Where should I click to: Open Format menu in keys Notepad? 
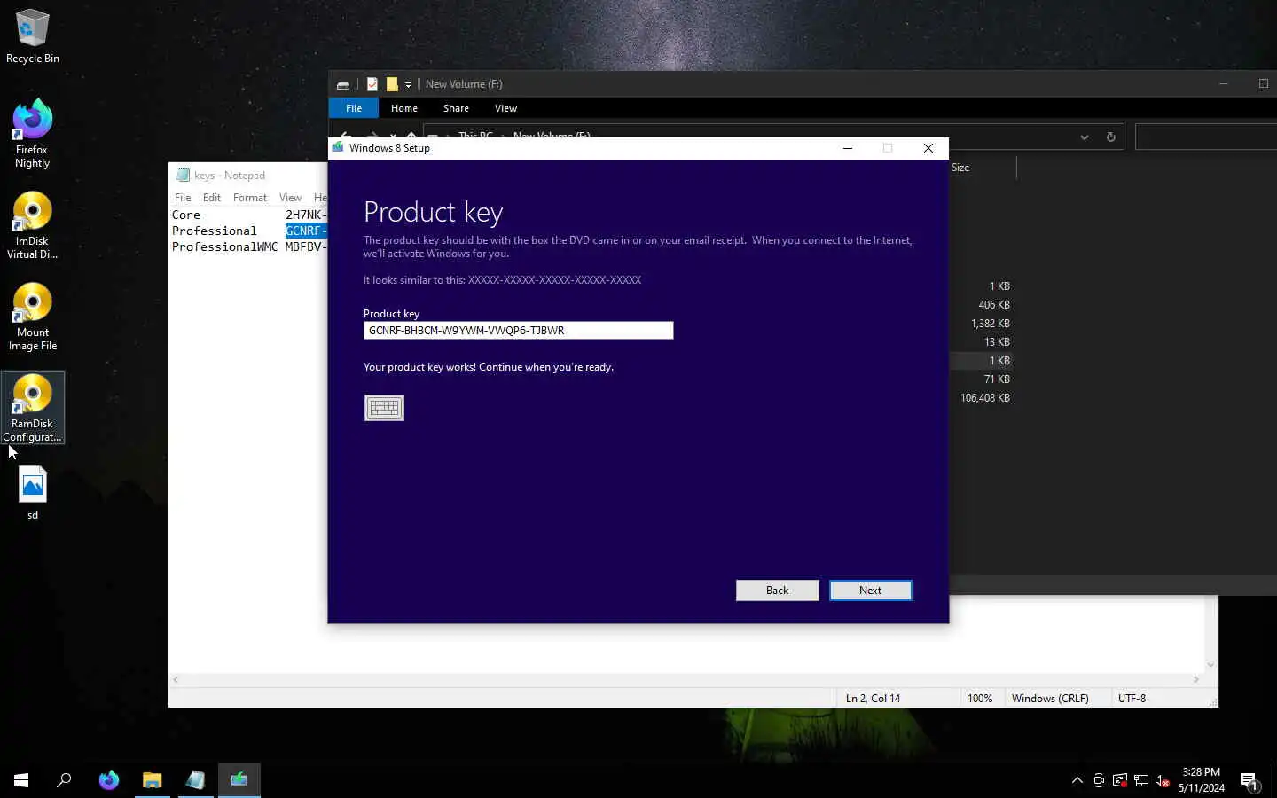(x=249, y=198)
